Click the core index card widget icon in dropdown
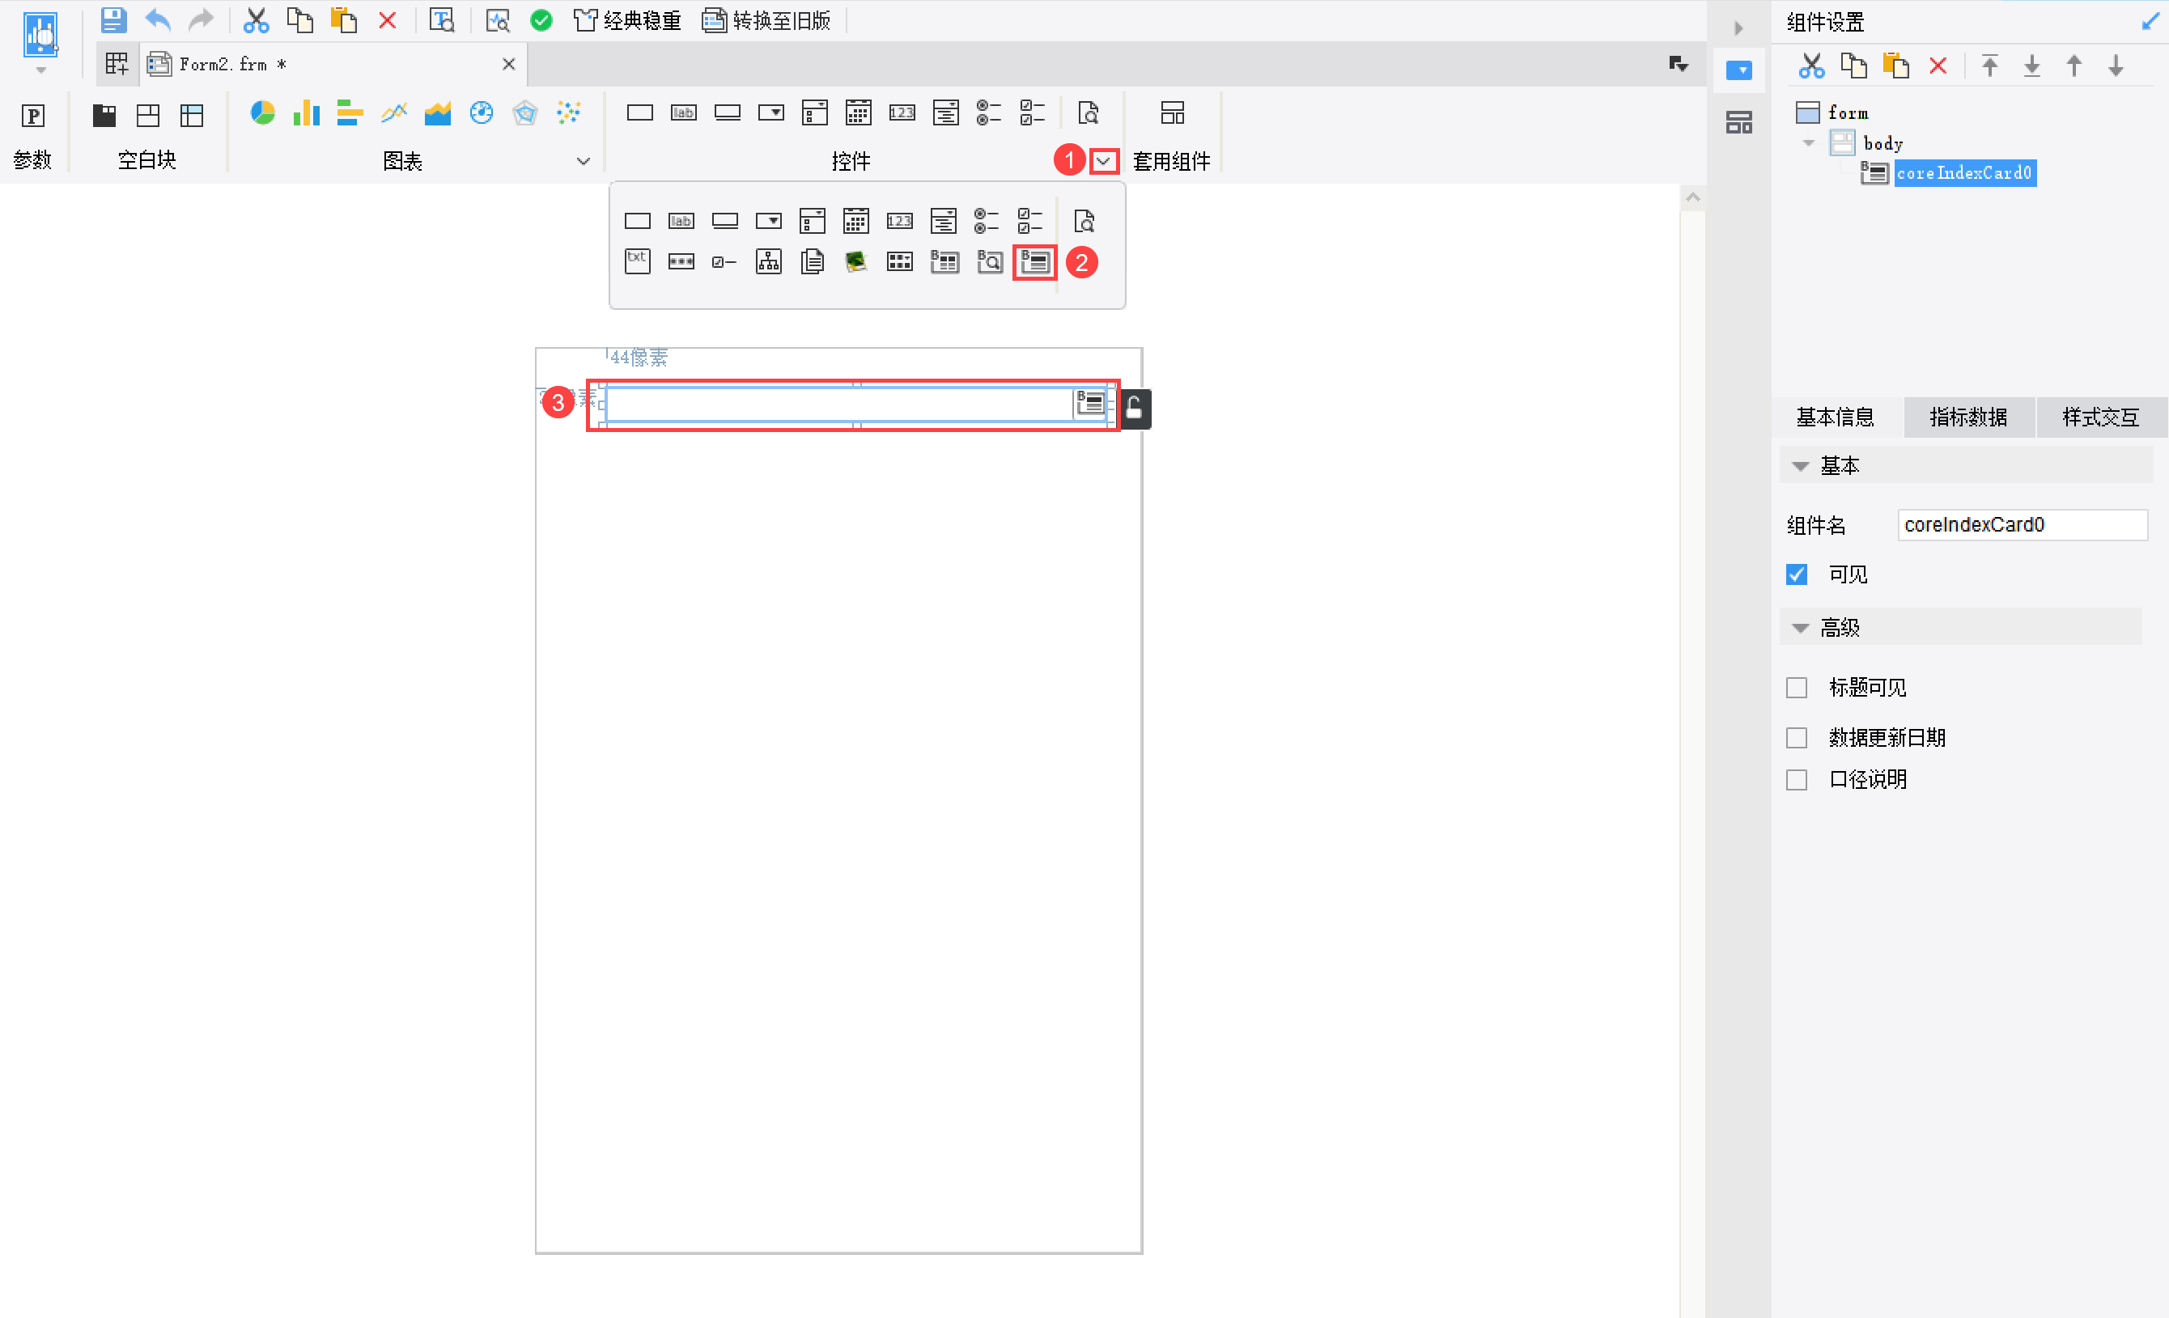This screenshot has width=2169, height=1318. pos(1034,262)
